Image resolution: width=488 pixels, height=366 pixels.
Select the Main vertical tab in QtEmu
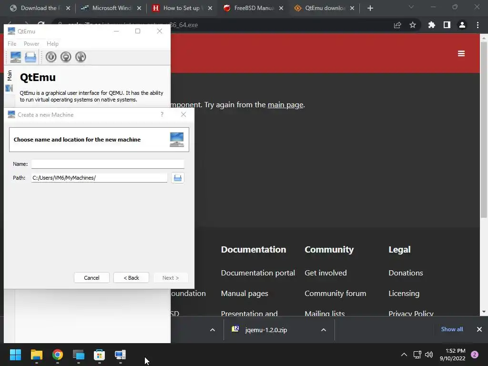[10, 75]
